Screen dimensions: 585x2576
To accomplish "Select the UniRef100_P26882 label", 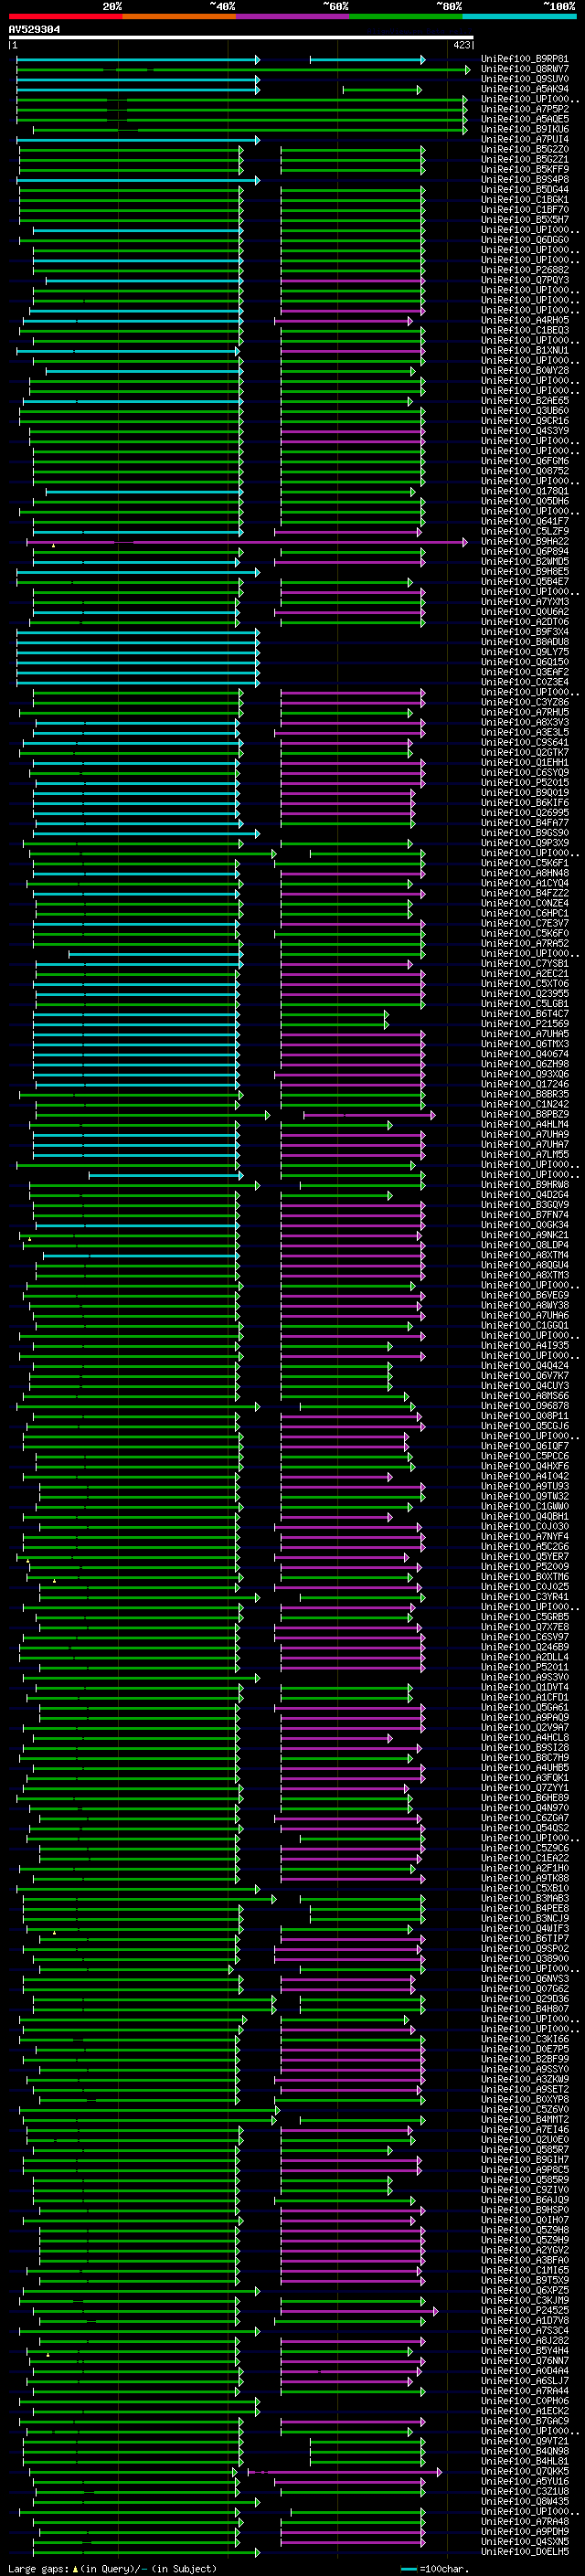I will (524, 271).
